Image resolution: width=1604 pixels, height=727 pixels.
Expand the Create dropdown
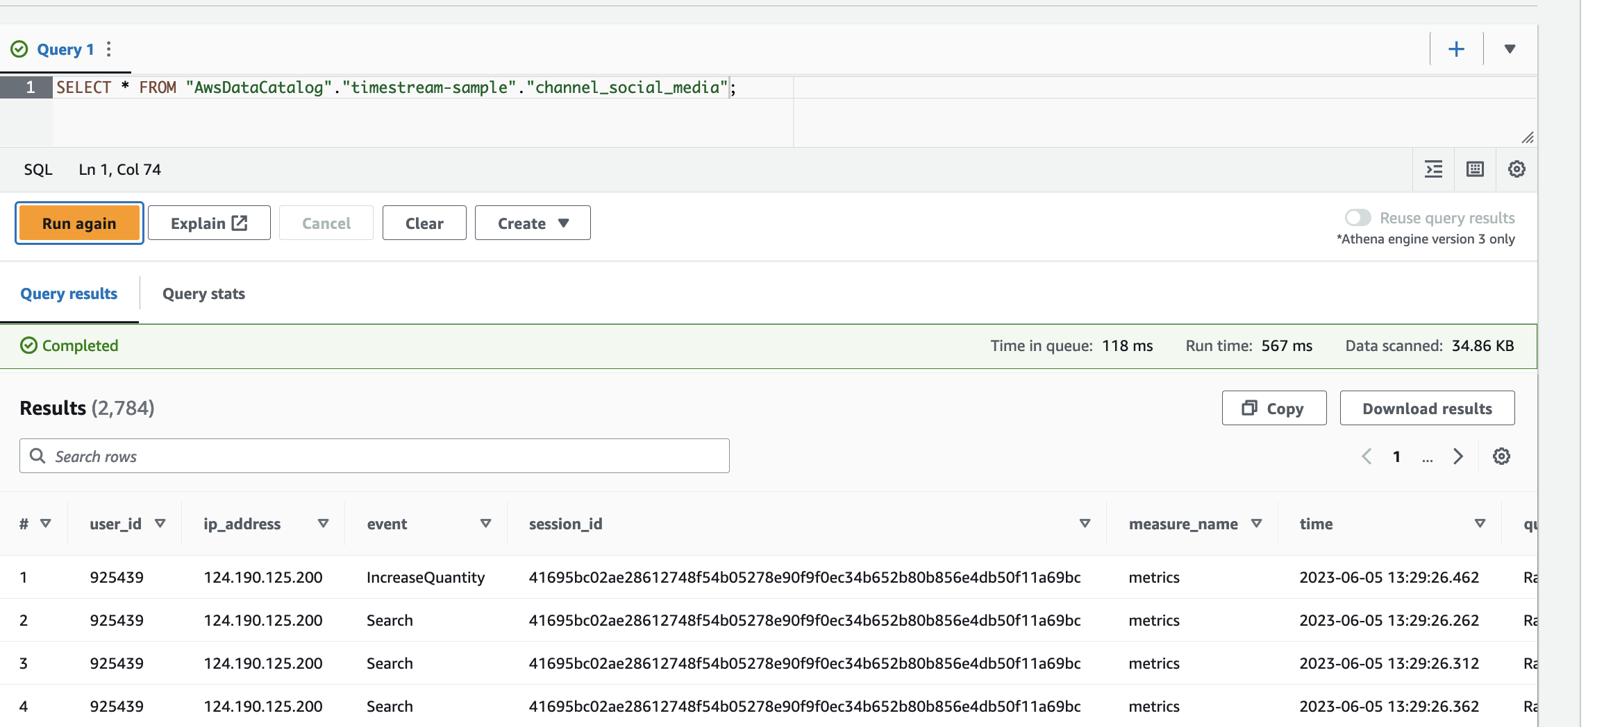[x=533, y=223]
